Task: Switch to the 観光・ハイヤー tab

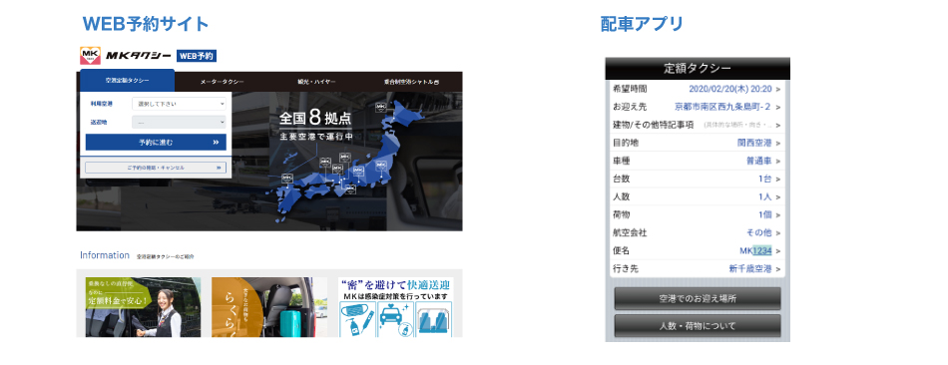Action: point(316,82)
